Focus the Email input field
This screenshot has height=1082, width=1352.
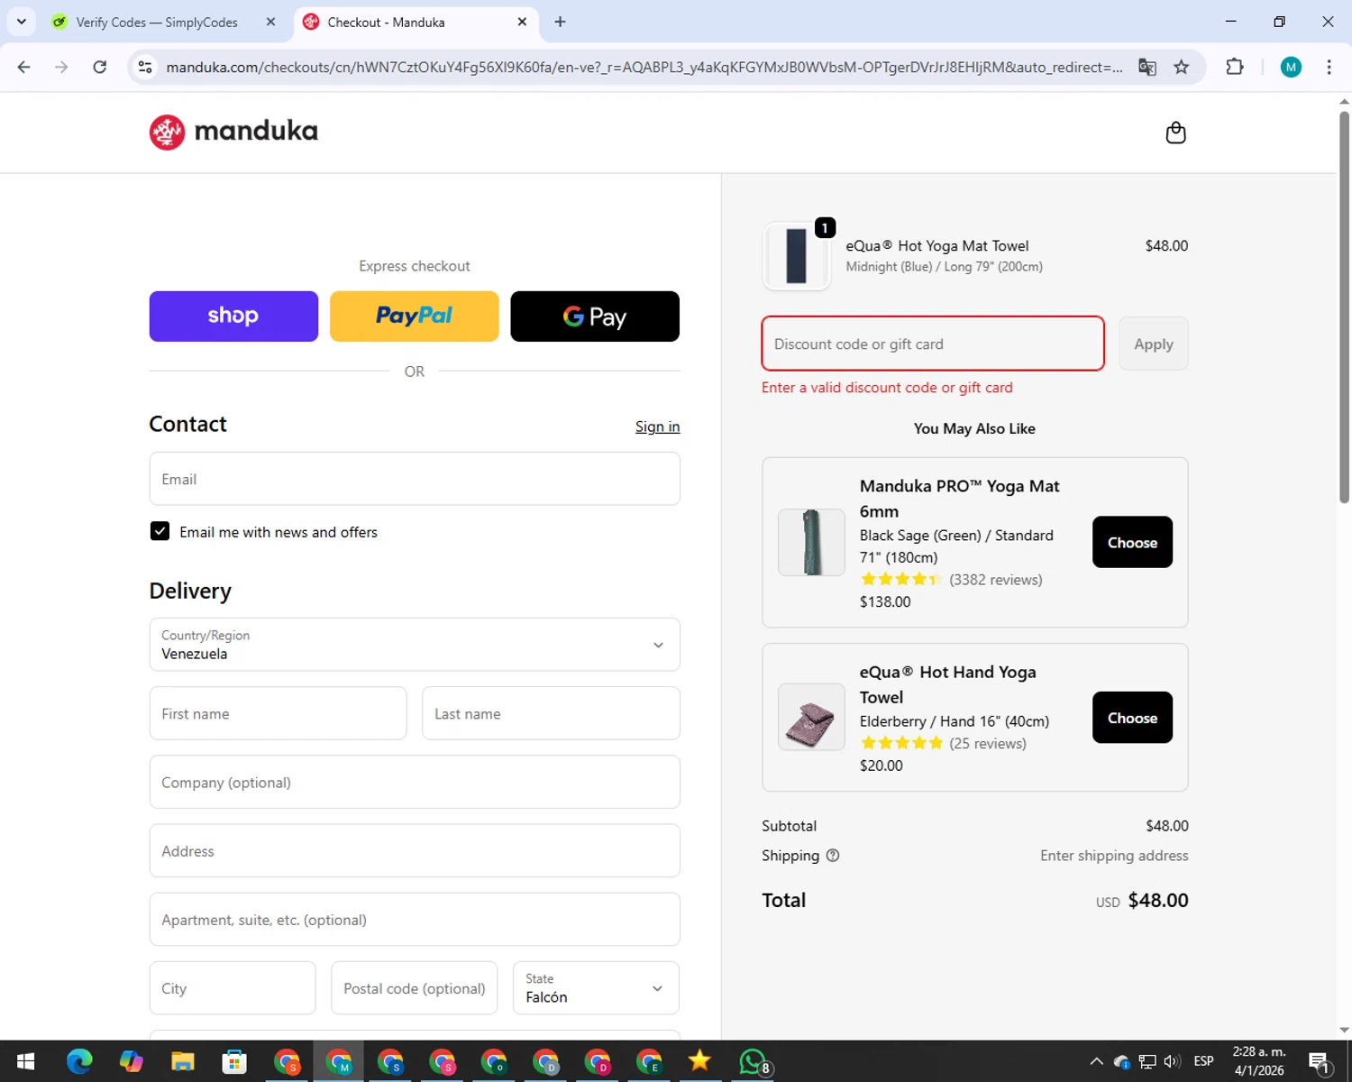click(x=415, y=479)
